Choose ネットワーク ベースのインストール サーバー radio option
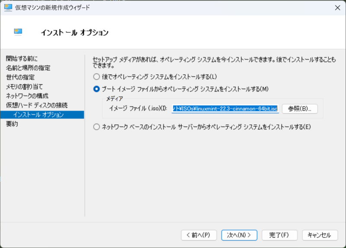The height and width of the screenshot is (248, 346). [96, 127]
